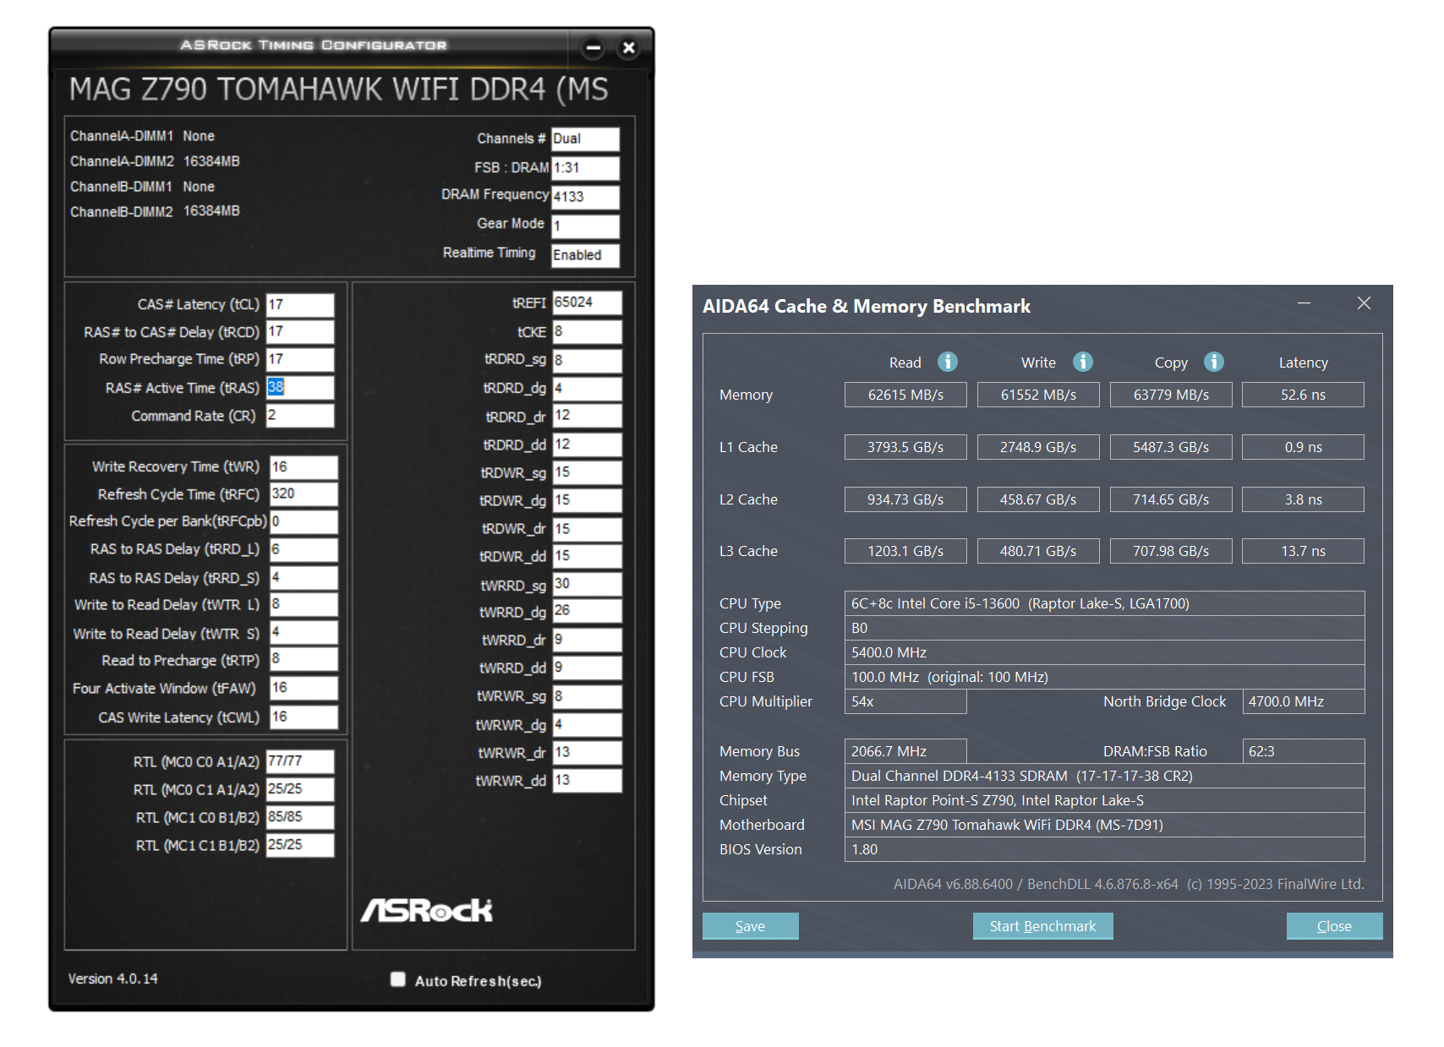Click the L1 Cache Read value 3793.5 GB/s

pos(905,447)
